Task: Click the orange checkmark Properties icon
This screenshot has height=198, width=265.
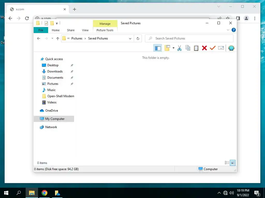Action: click(213, 48)
